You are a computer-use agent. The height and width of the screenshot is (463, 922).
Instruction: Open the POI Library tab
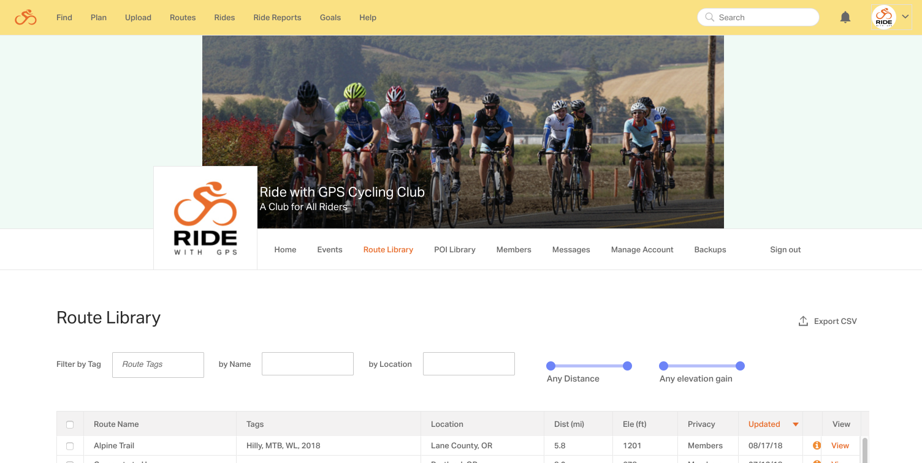[455, 249]
